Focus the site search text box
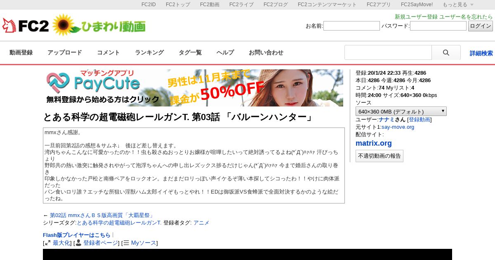This screenshot has height=260, width=495. pos(388,53)
